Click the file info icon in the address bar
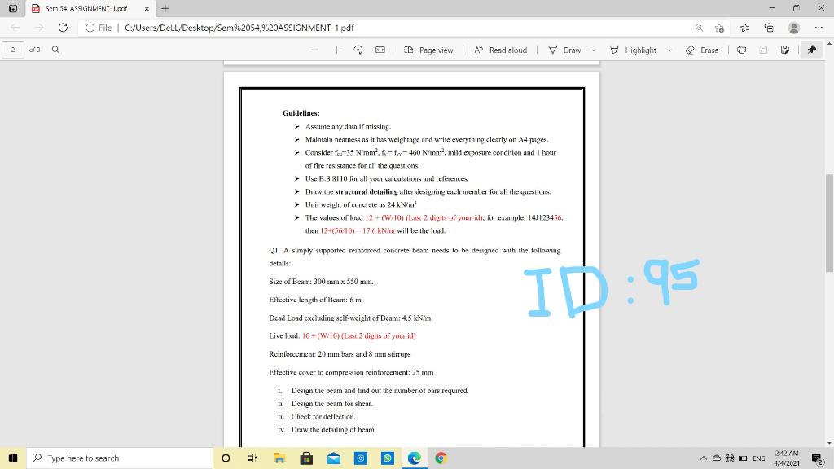 click(90, 28)
